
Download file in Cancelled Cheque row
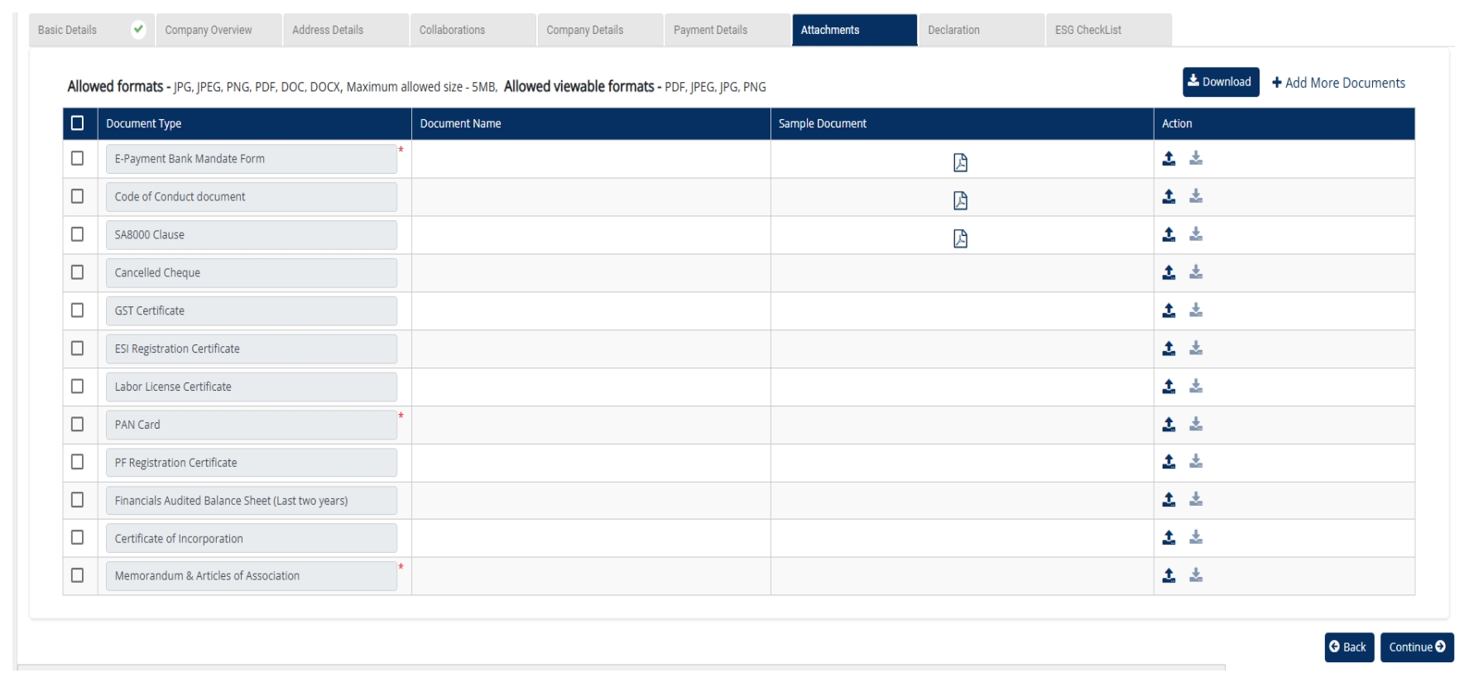pos(1196,272)
